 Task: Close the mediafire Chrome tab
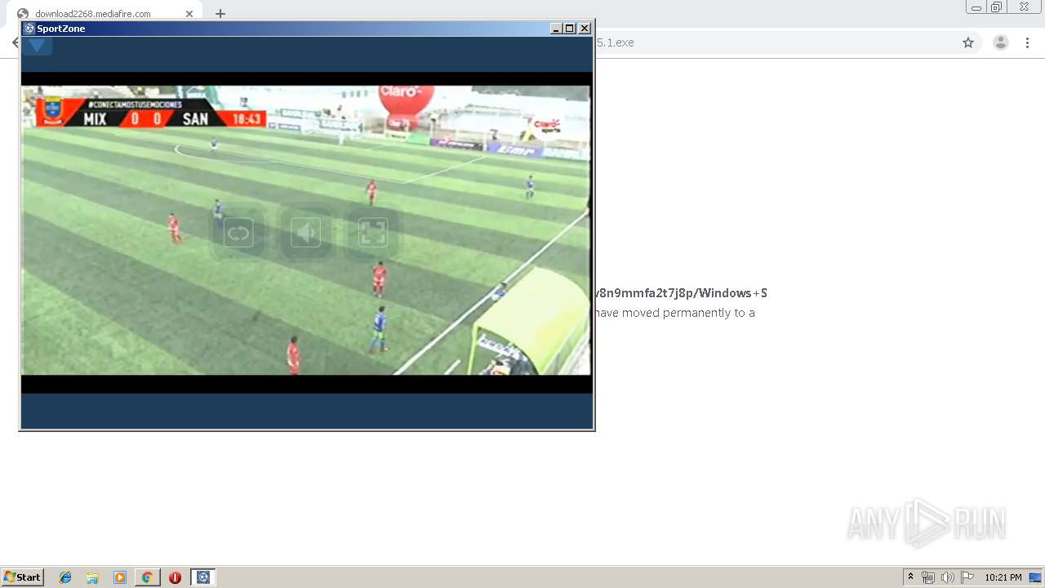click(189, 14)
